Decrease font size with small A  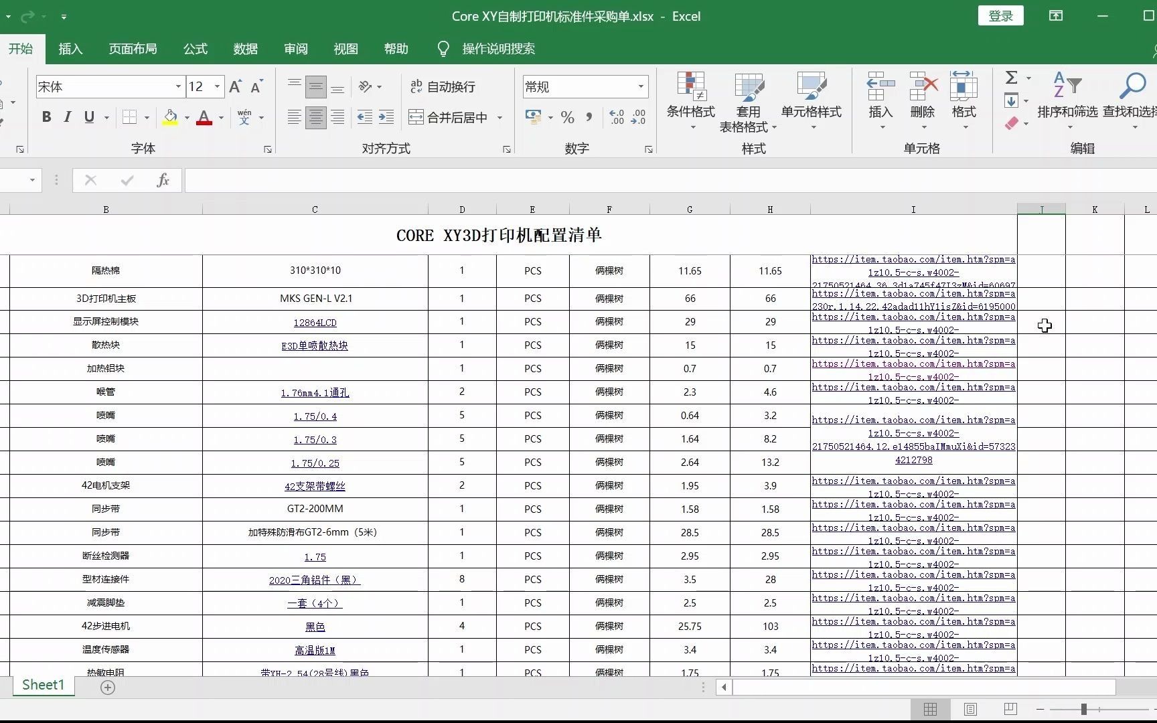[x=256, y=86]
